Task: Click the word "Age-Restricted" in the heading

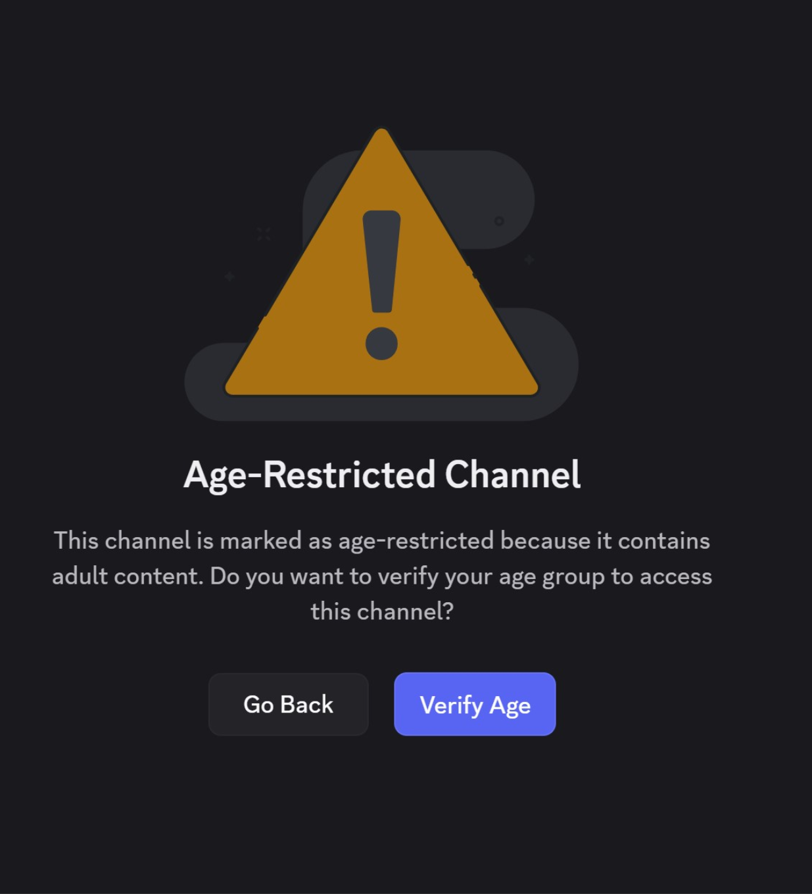Action: pyautogui.click(x=309, y=475)
